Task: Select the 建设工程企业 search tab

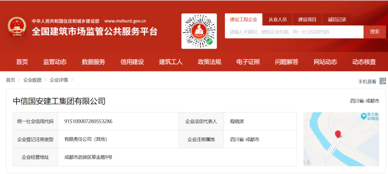Action: pyautogui.click(x=244, y=20)
